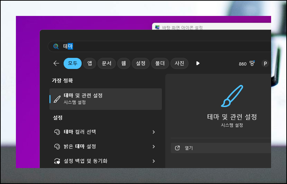Click the search box containing 테마
This screenshot has height=184, width=287.
click(159, 46)
